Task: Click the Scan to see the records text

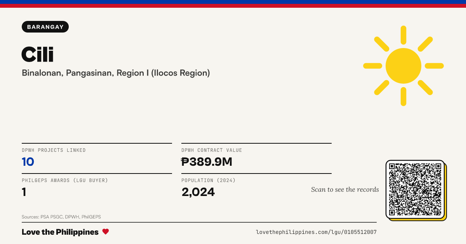Action: 345,189
